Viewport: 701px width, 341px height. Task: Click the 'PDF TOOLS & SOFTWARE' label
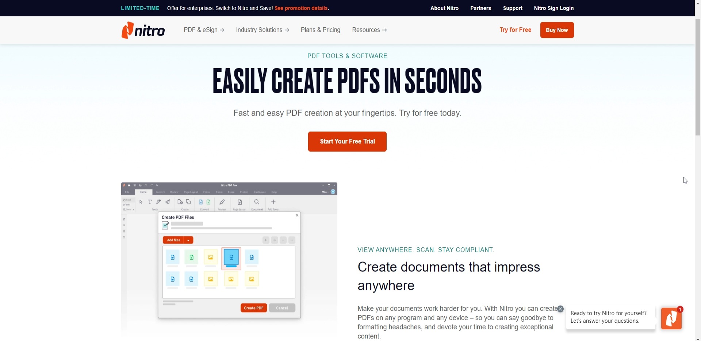tap(347, 56)
